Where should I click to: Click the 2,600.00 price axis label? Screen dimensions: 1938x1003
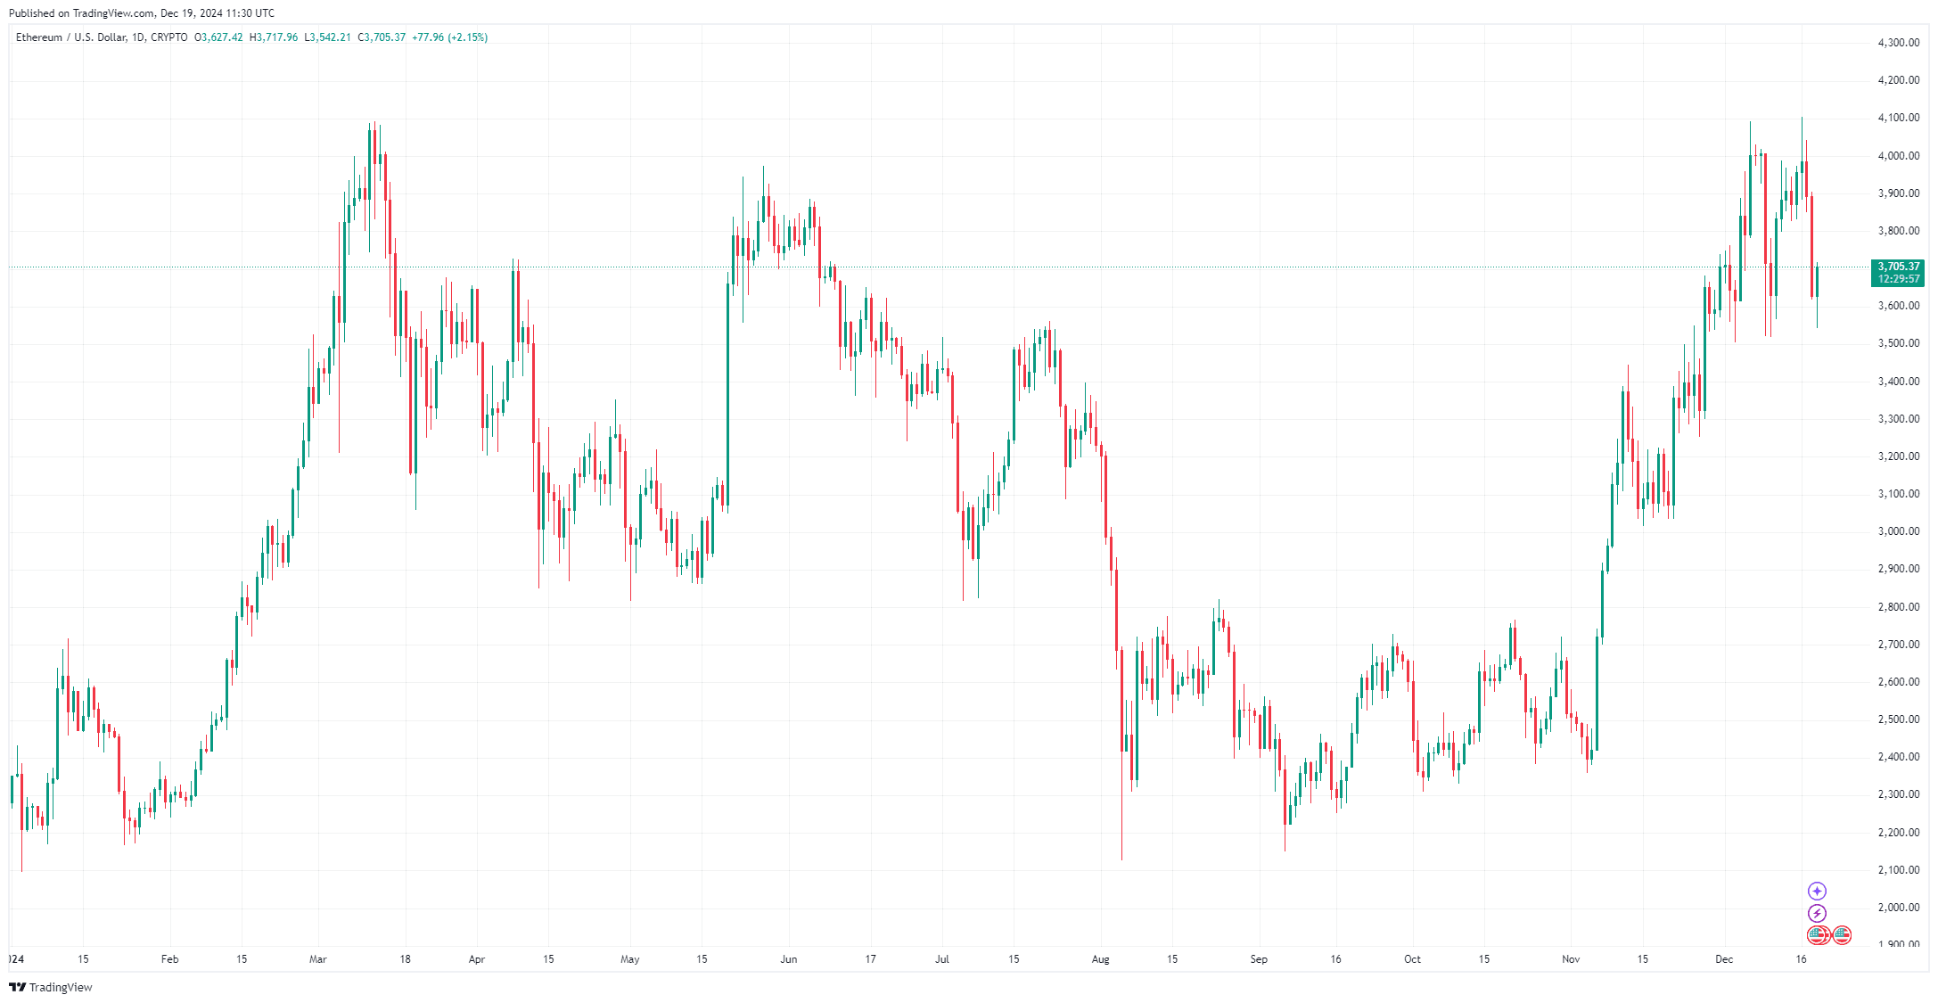1898,682
